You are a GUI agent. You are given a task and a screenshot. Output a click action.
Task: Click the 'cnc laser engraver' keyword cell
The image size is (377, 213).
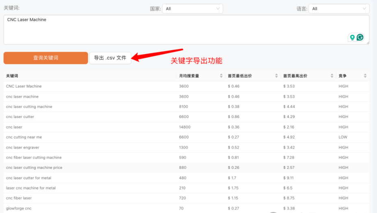point(23,147)
